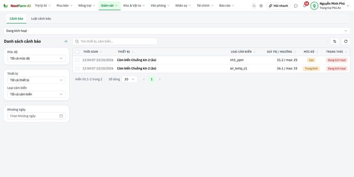The width and height of the screenshot is (354, 177).
Task: Expand the Đang kích hoạt status dropdown
Action: (177, 31)
